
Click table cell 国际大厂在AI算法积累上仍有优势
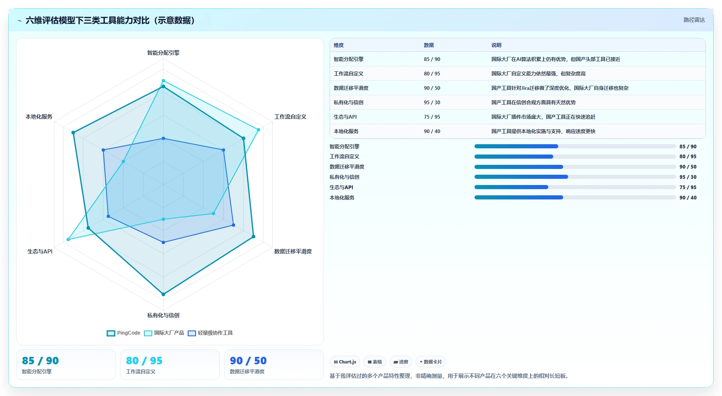click(555, 59)
